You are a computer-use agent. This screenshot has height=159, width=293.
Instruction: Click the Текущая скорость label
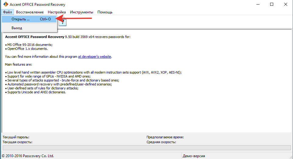pyautogui.click(x=17, y=142)
